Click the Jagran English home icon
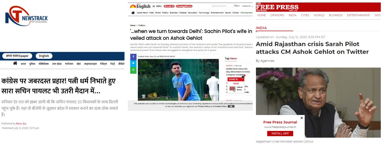The width and height of the screenshot is (381, 148). tap(133, 13)
